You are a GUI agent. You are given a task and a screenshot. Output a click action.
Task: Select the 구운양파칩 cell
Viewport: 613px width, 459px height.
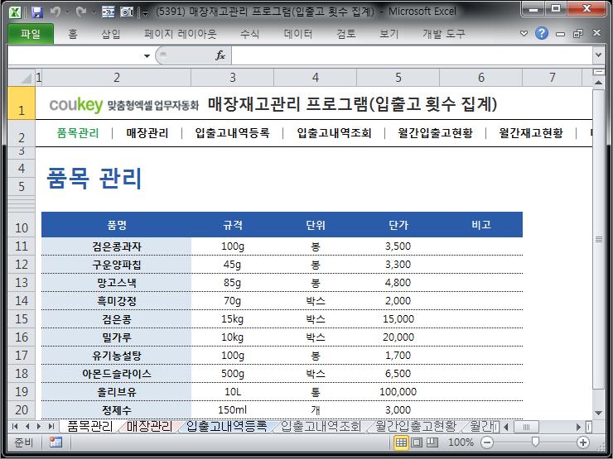point(117,265)
